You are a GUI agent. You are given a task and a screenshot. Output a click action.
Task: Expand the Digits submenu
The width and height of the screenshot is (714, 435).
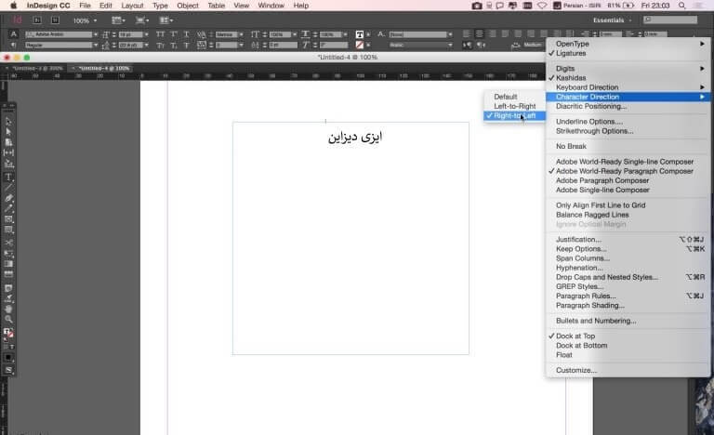(x=628, y=69)
